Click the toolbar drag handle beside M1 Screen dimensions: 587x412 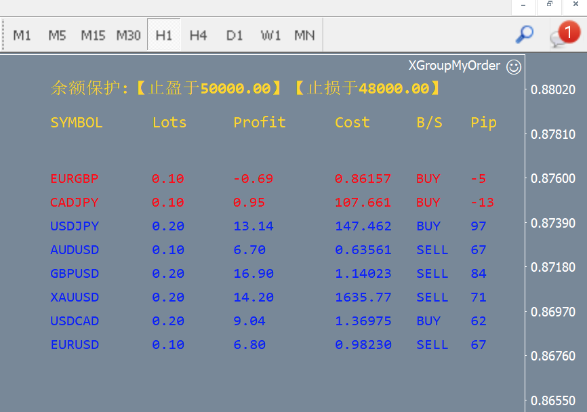tap(5, 35)
